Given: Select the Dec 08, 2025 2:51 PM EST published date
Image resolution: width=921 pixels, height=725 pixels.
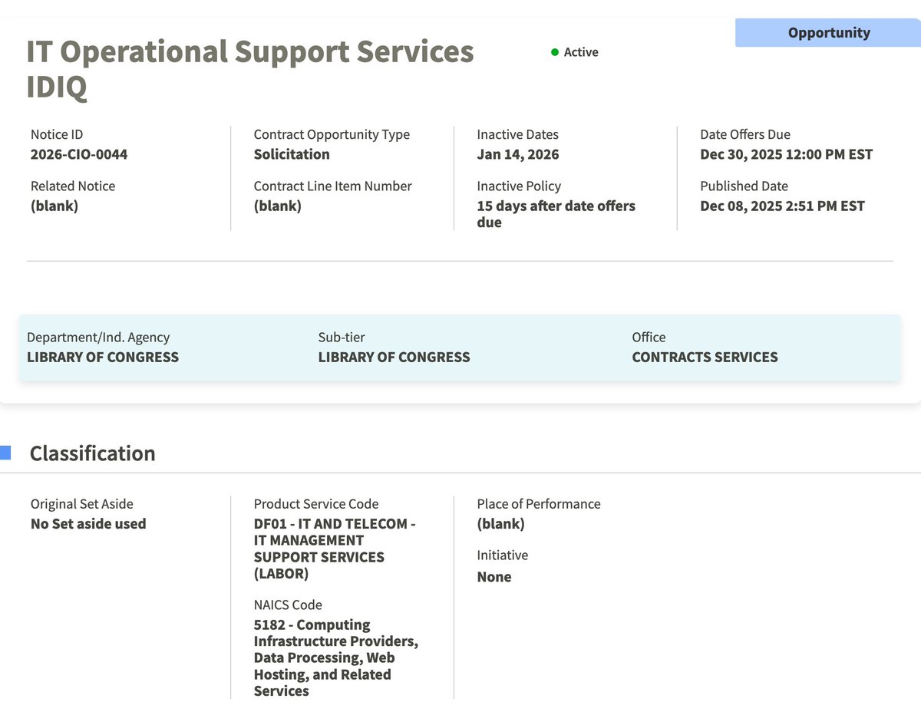Looking at the screenshot, I should click(783, 206).
